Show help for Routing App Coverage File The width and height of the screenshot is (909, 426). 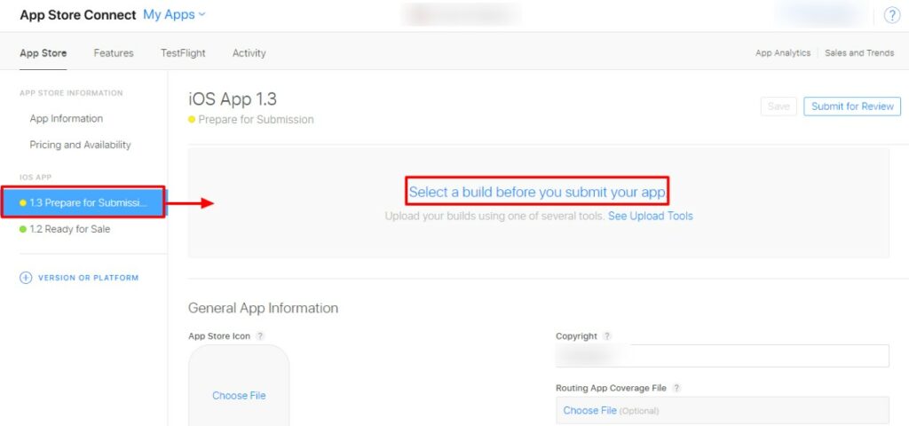676,388
